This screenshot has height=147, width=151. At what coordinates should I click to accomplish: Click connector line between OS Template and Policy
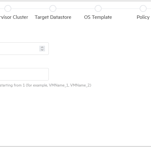pos(120,8)
